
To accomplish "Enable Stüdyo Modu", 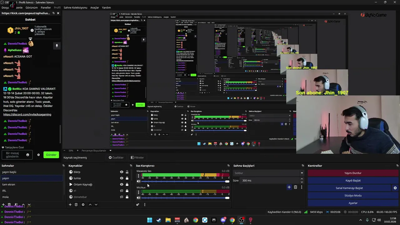I will pyautogui.click(x=353, y=195).
